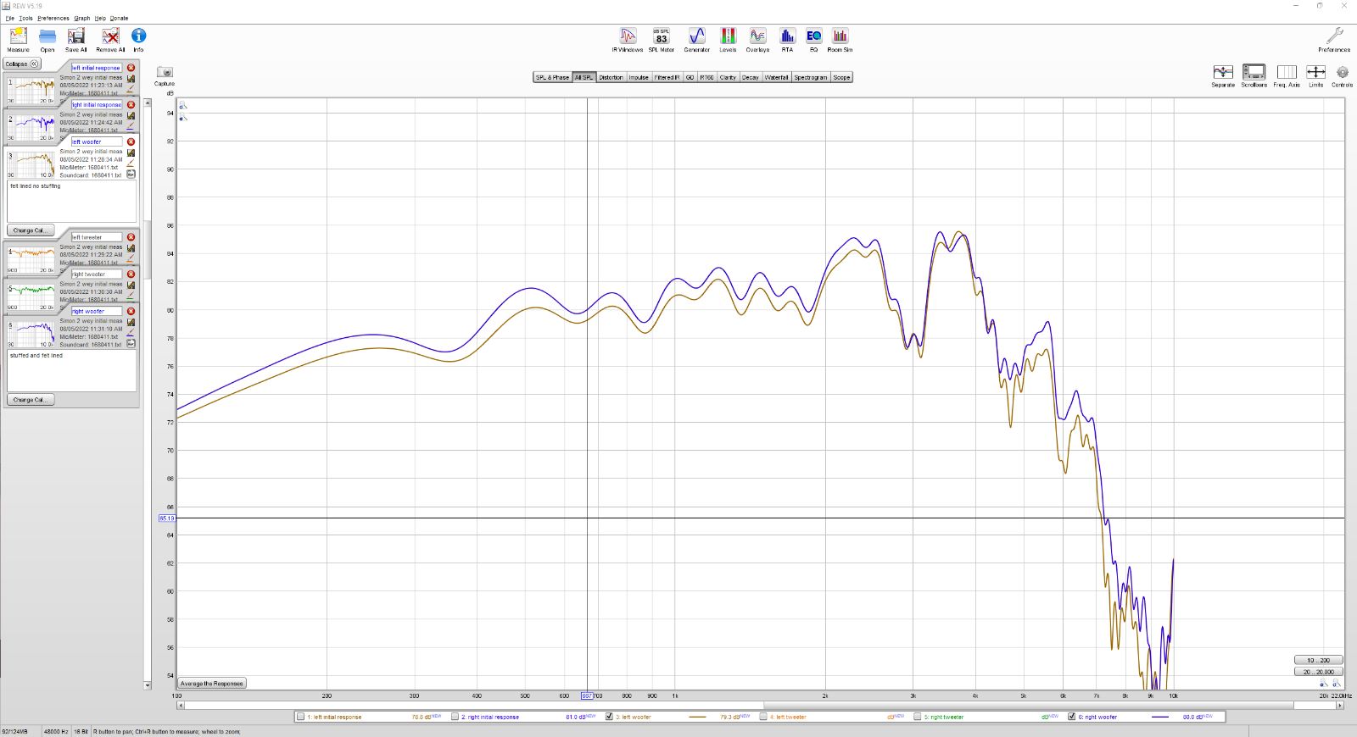
Task: Select the left initial response thumbnail
Action: (x=31, y=91)
